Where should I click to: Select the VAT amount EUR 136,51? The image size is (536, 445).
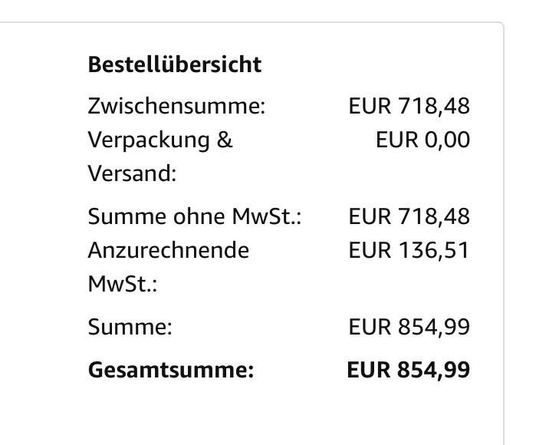pyautogui.click(x=409, y=250)
